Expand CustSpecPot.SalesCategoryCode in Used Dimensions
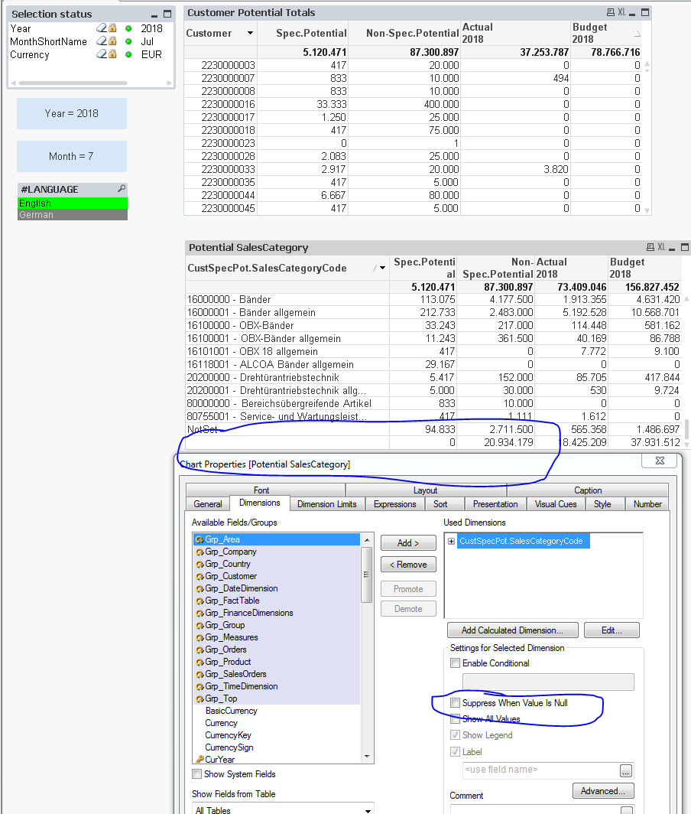The image size is (691, 814). [452, 541]
